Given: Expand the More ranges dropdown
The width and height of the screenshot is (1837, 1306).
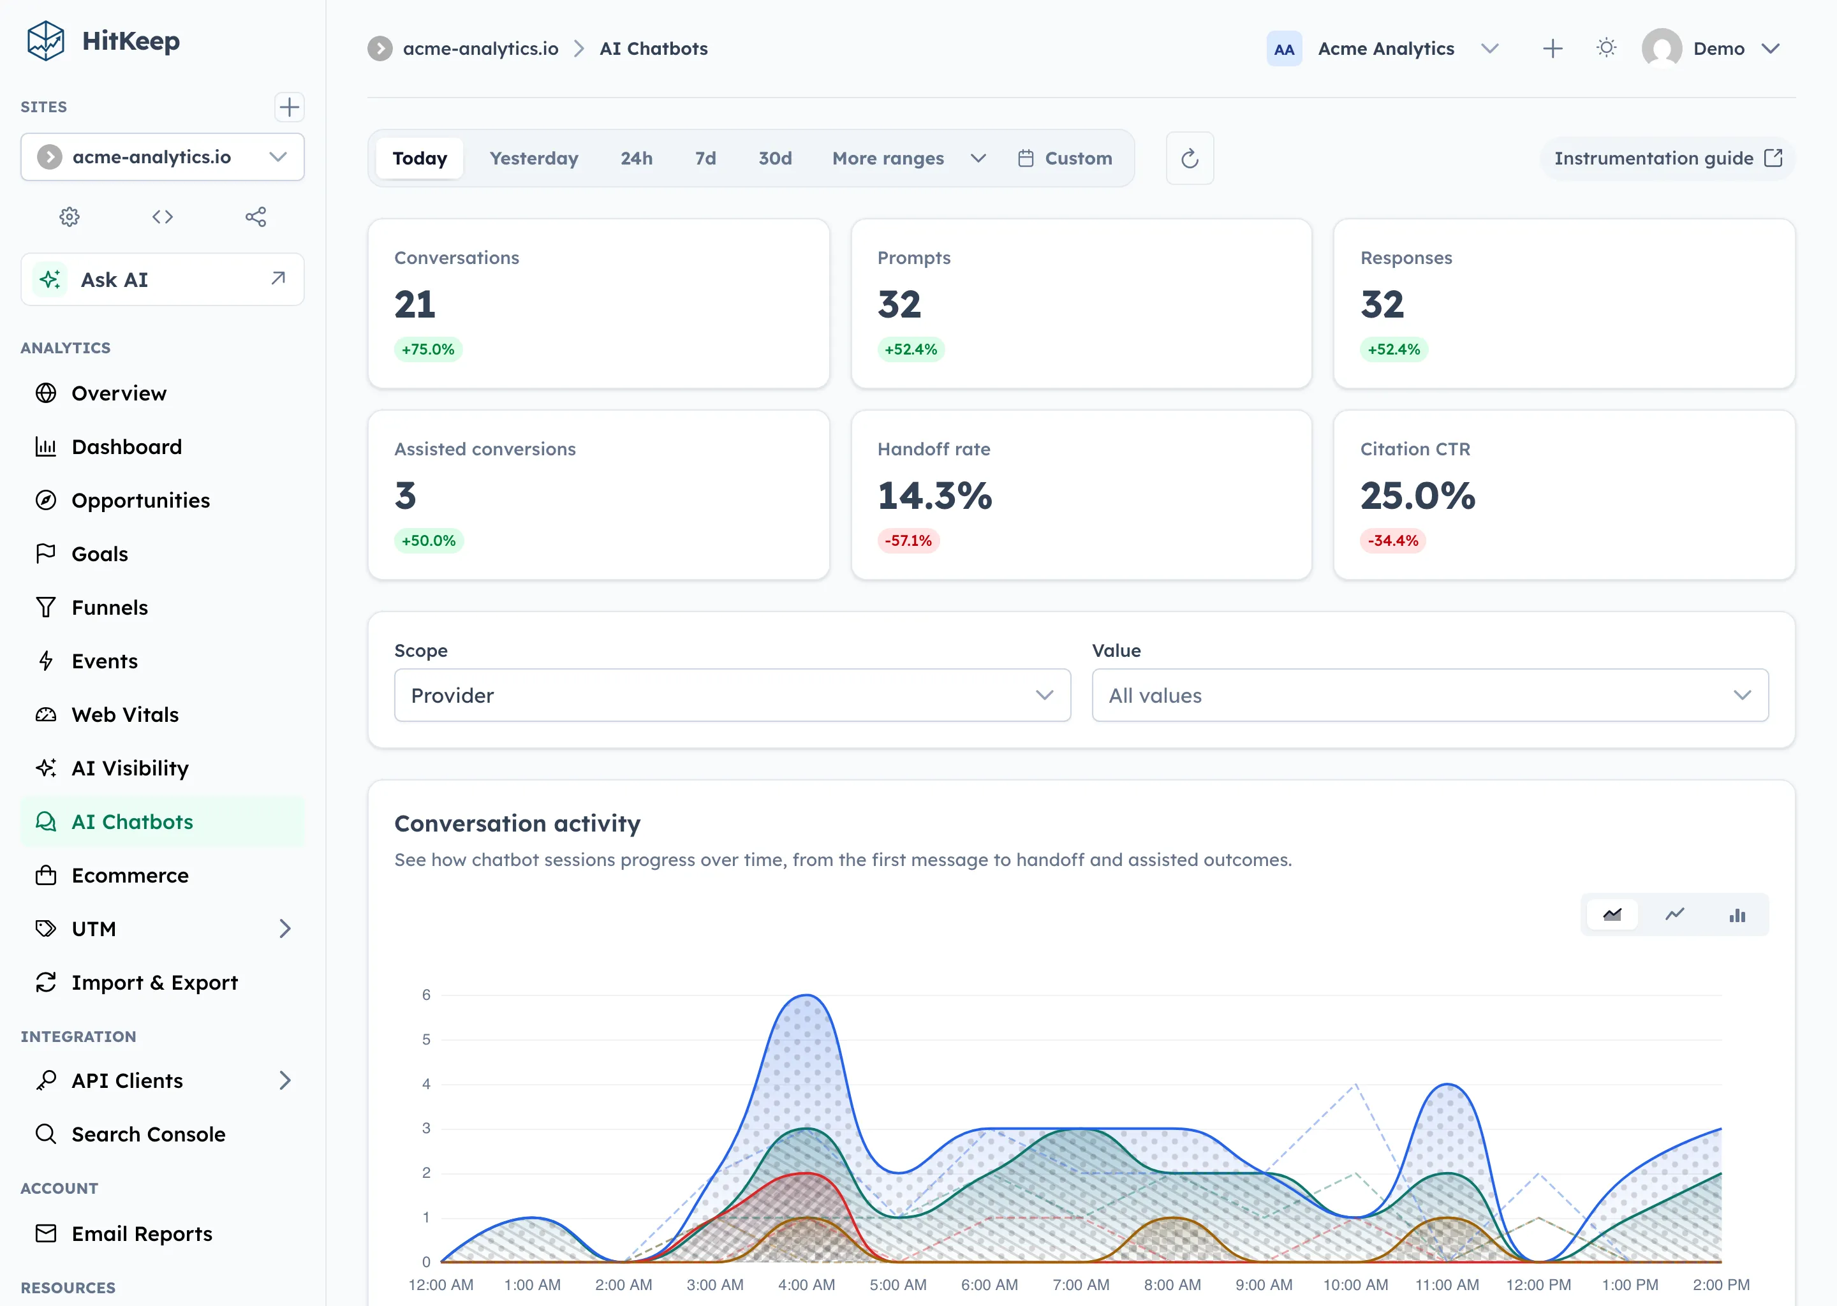Looking at the screenshot, I should (x=908, y=158).
